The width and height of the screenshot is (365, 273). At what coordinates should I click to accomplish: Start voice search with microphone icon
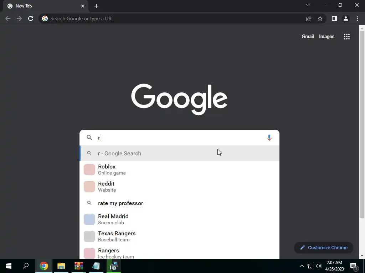pos(269,138)
